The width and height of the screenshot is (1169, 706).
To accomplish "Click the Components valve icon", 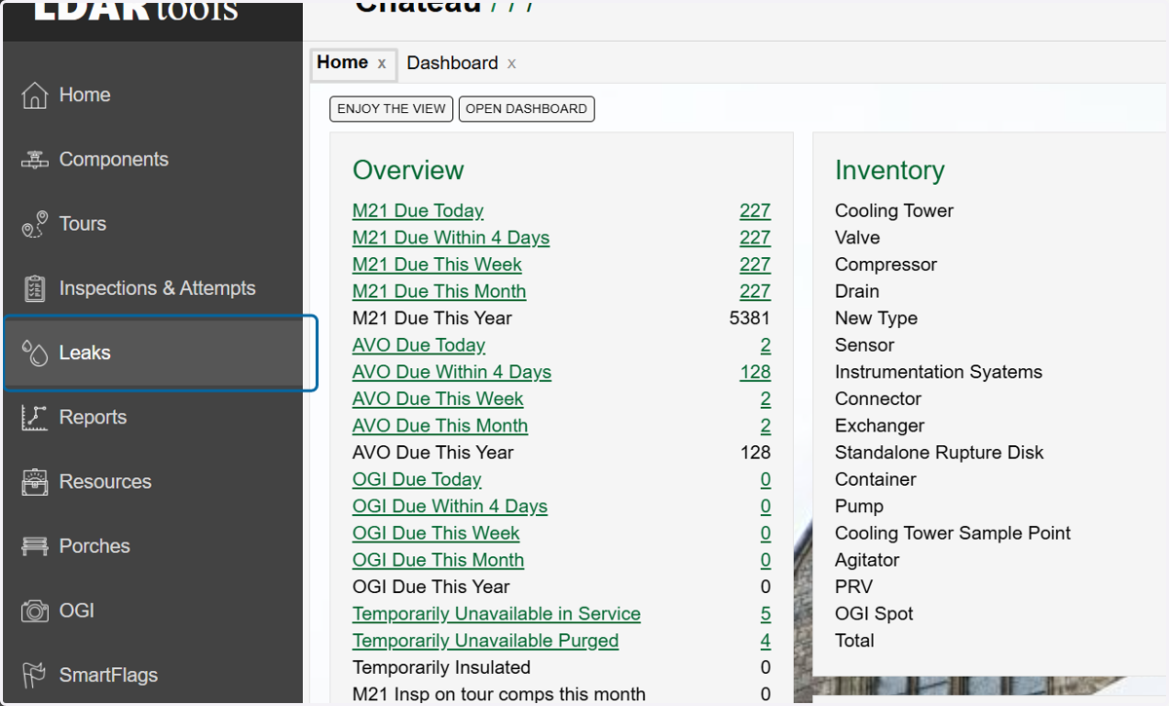I will point(34,160).
